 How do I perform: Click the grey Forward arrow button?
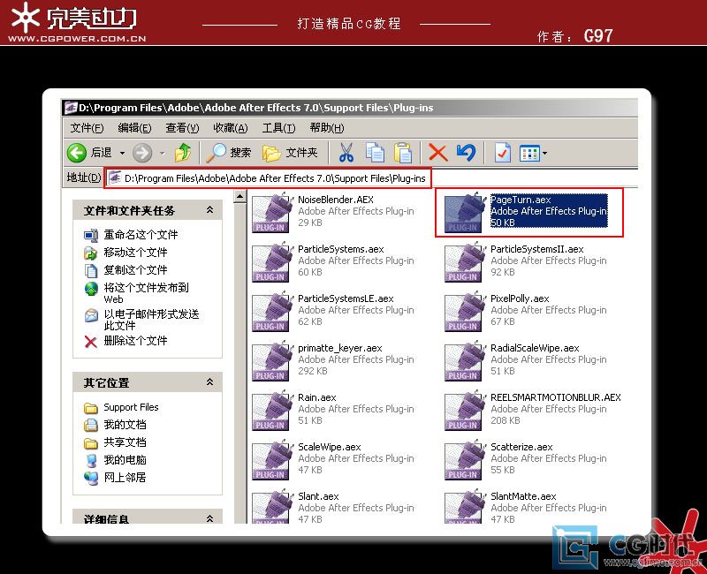pos(142,153)
